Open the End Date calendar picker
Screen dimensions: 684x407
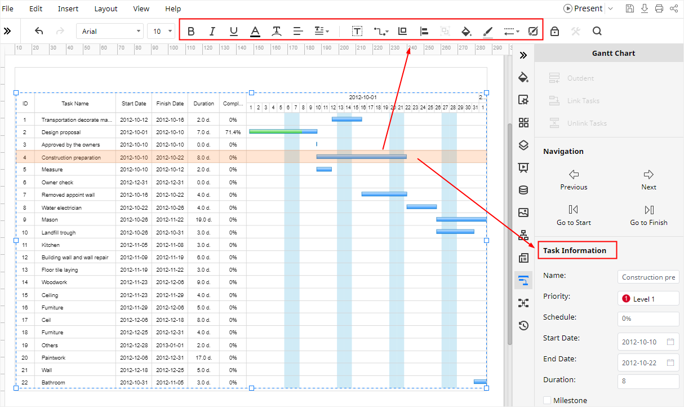tap(670, 362)
